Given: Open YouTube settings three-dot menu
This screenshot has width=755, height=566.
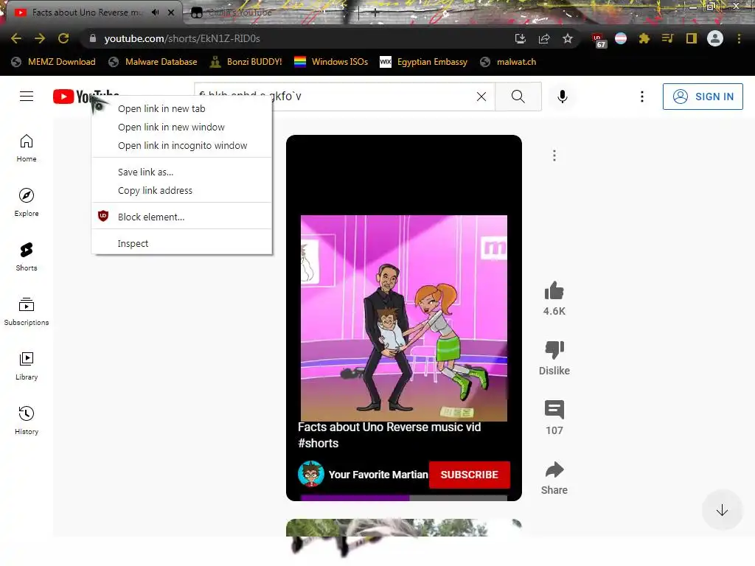Looking at the screenshot, I should click(x=642, y=97).
